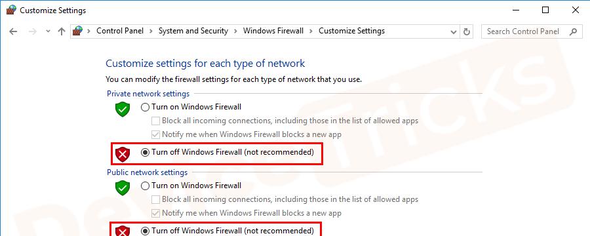Open the recent locations dropdown arrow
Screen dimensions: 590x236
click(x=48, y=31)
